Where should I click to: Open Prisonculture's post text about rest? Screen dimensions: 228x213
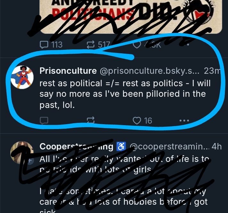(125, 94)
